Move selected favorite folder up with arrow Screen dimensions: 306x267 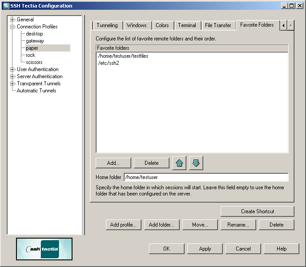pyautogui.click(x=179, y=163)
